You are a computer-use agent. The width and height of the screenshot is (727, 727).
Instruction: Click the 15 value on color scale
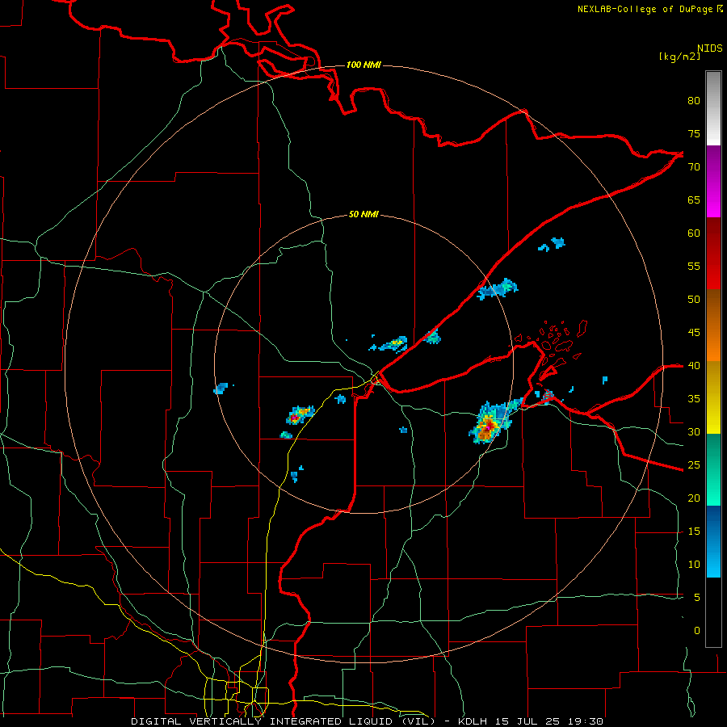(x=694, y=531)
